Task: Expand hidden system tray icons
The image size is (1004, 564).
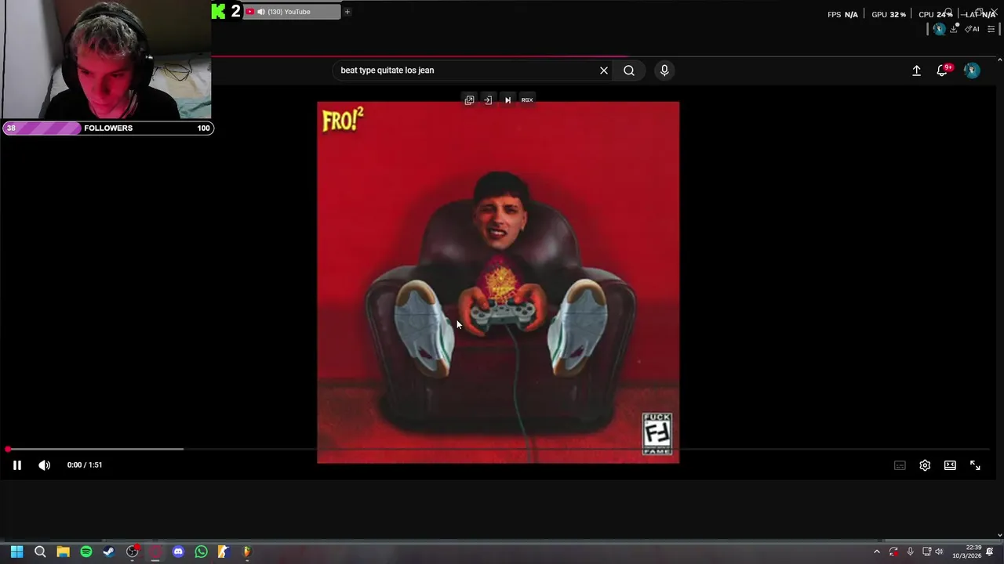Action: pos(877,551)
